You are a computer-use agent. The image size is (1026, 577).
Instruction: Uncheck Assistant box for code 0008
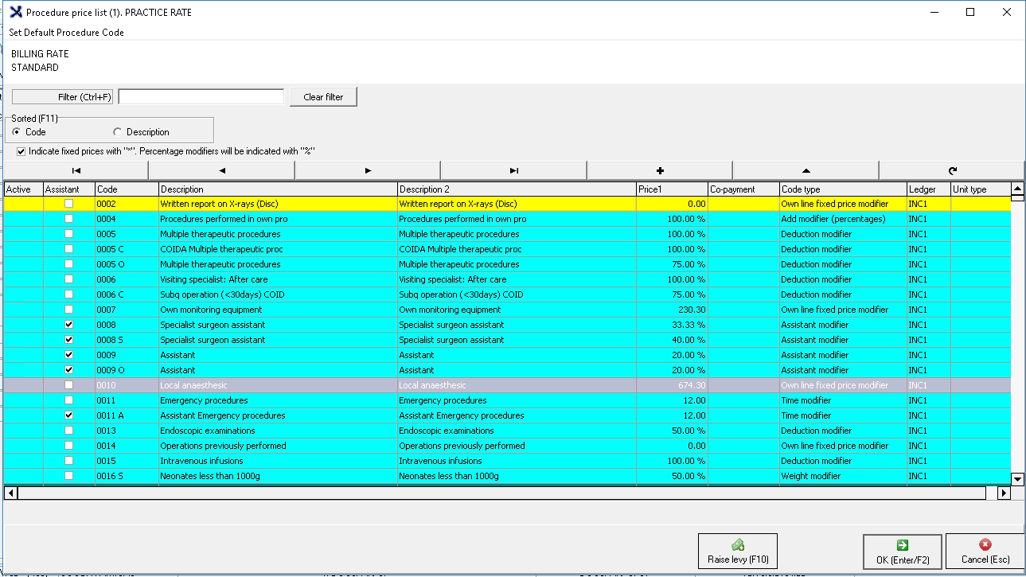[x=68, y=325]
